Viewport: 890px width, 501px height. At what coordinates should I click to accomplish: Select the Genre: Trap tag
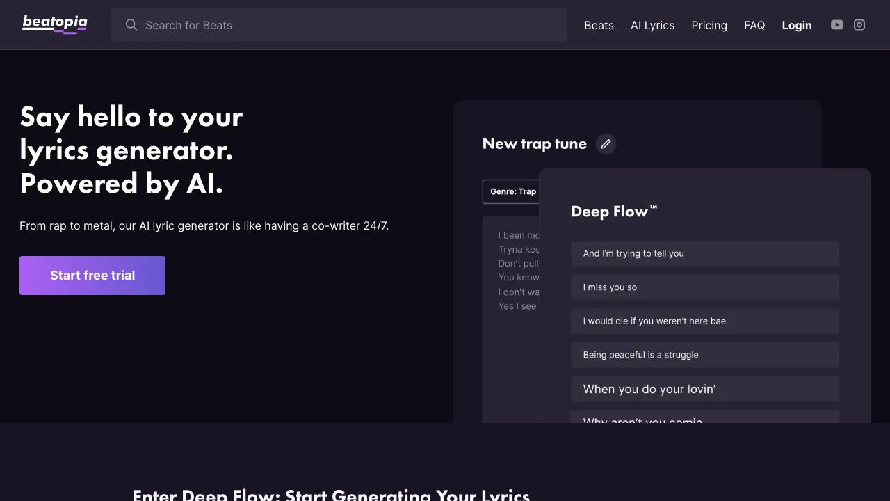point(512,191)
